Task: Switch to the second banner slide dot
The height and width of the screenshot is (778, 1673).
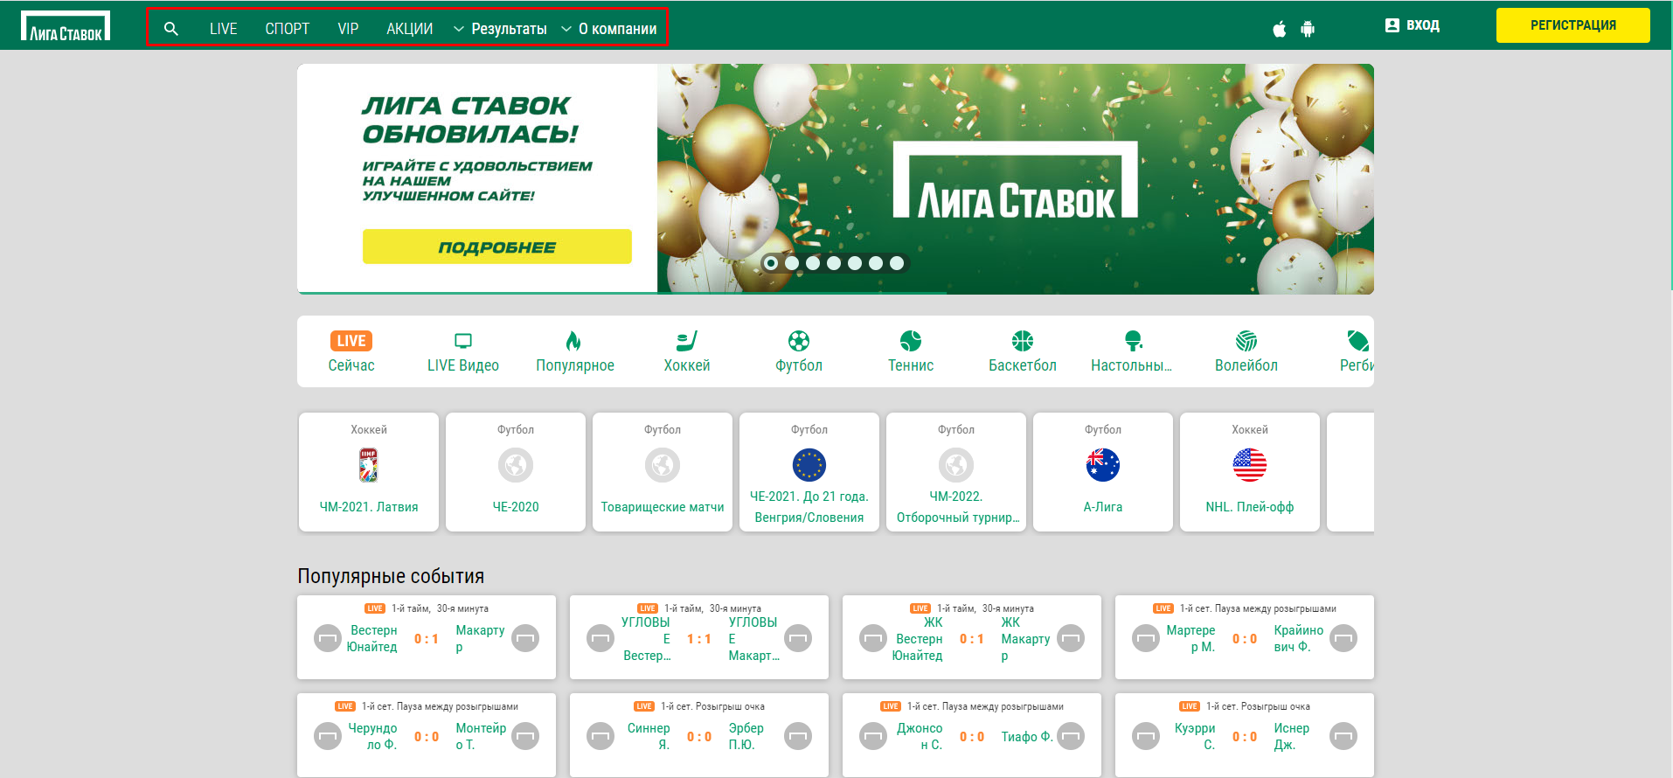Action: click(792, 263)
